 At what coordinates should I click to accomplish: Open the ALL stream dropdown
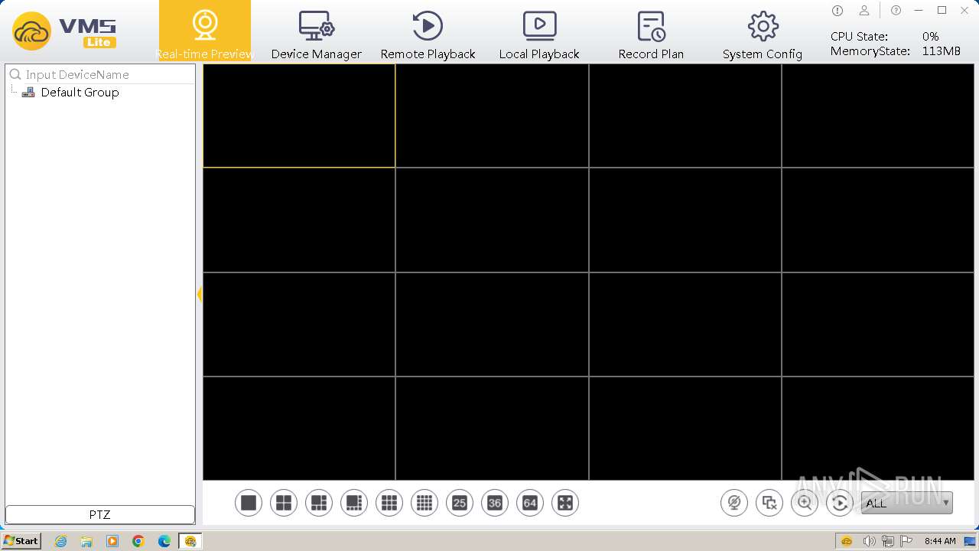coord(907,503)
